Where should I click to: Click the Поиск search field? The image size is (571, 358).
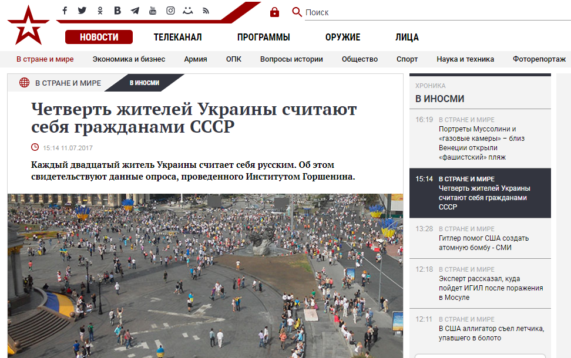[x=438, y=13]
